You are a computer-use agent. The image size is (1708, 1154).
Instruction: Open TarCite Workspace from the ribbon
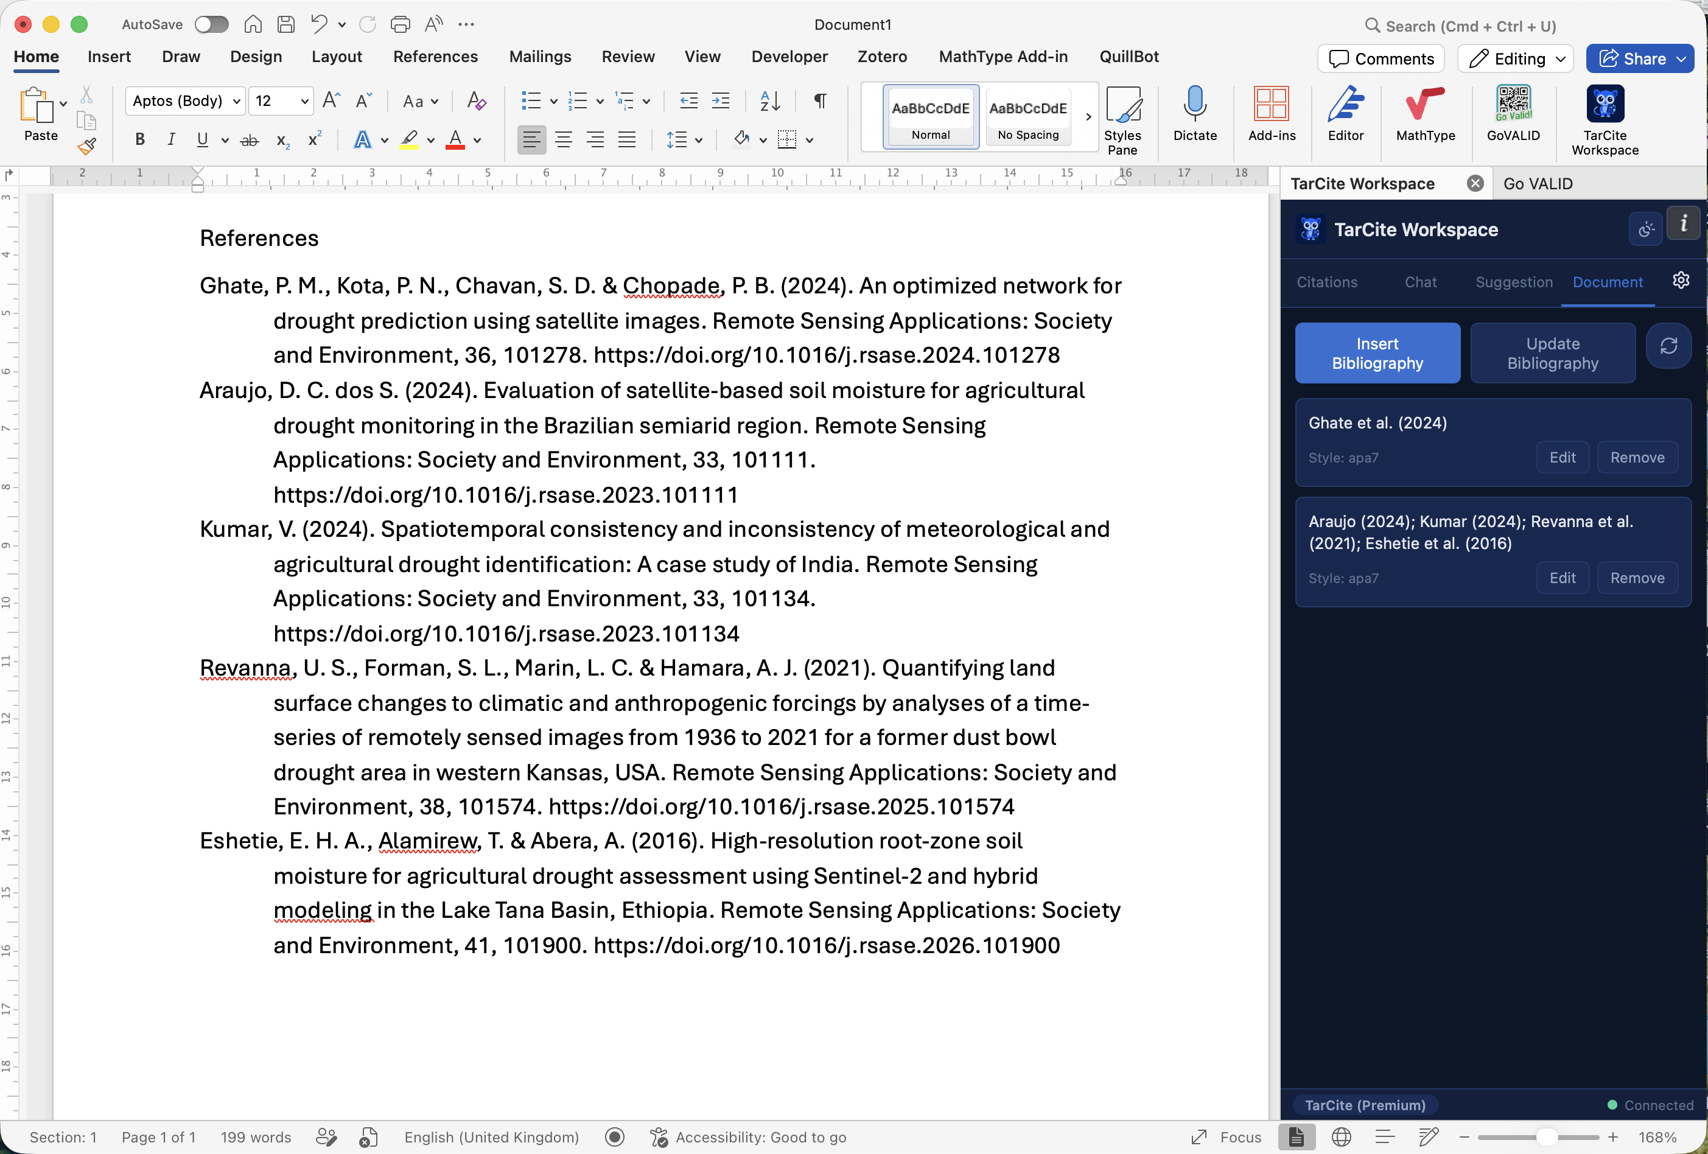1605,121
